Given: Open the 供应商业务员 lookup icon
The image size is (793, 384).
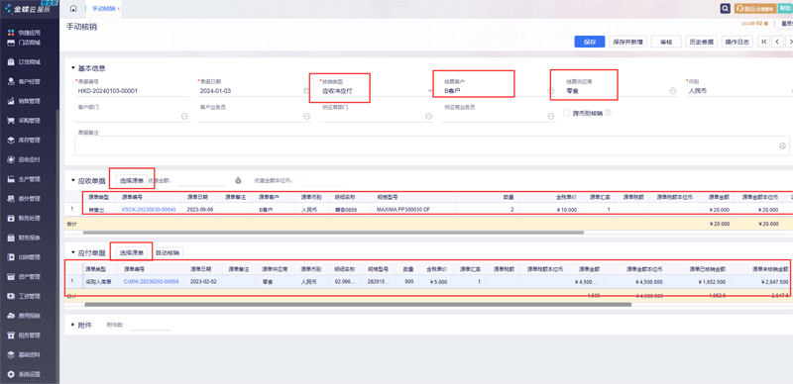Looking at the screenshot, I should coord(551,116).
